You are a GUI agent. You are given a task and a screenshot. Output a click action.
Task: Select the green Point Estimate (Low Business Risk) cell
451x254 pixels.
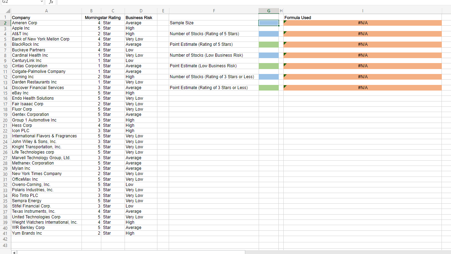[268, 66]
